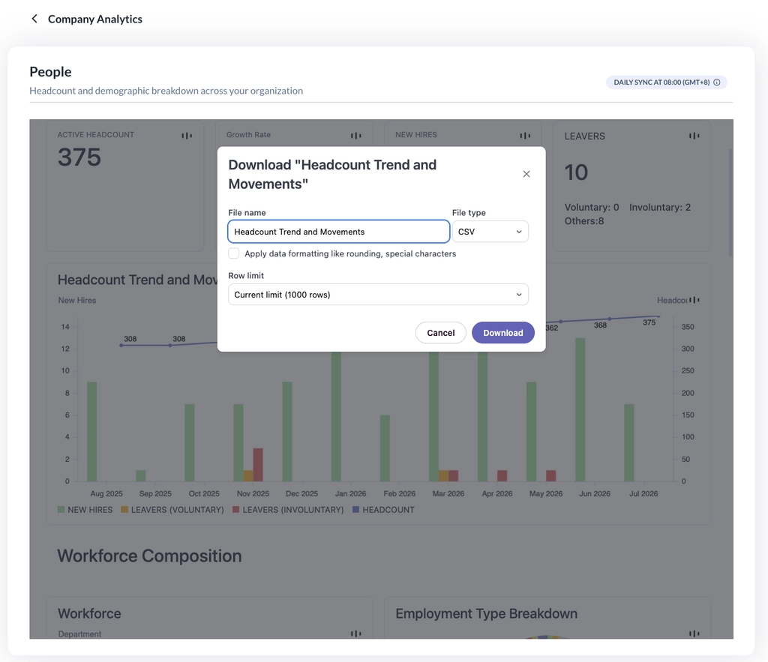Viewport: 768px width, 662px height.
Task: Click the purple Download button
Action: point(503,332)
